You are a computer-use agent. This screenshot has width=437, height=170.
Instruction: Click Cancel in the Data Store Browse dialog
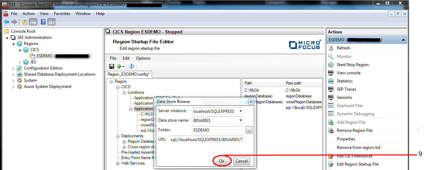coord(242,161)
